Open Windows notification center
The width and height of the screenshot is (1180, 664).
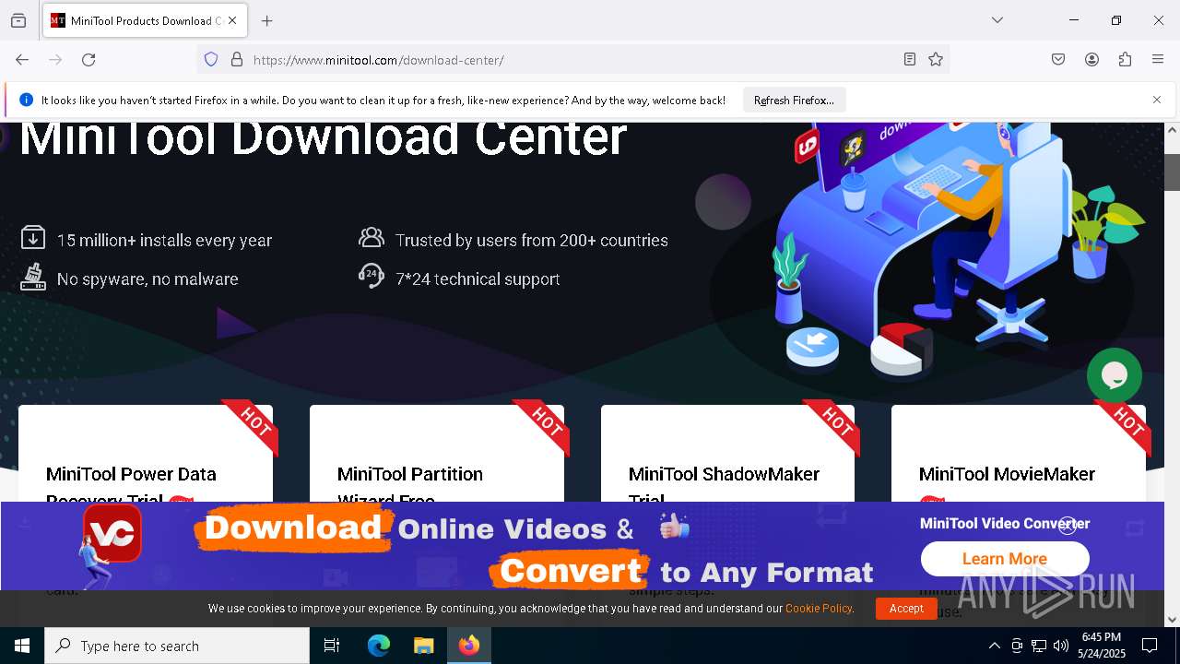coord(1150,646)
